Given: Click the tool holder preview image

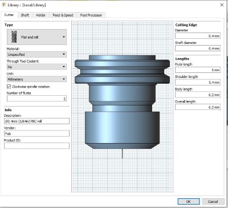Looking at the screenshot, I should coord(122,107).
